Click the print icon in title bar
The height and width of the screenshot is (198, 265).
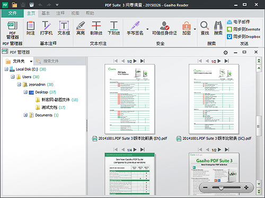coord(32,5)
